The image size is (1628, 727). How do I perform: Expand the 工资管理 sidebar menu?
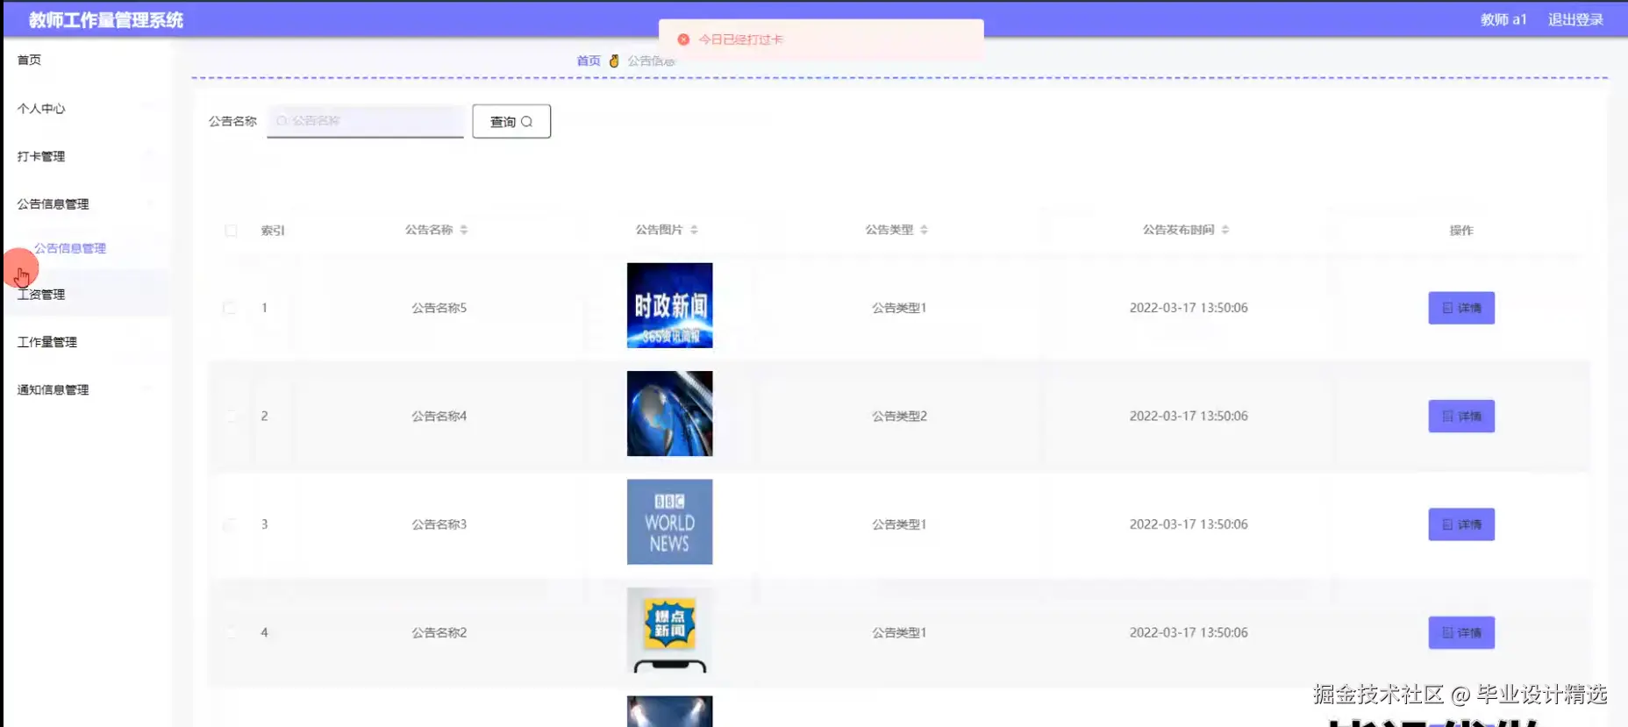pyautogui.click(x=85, y=295)
